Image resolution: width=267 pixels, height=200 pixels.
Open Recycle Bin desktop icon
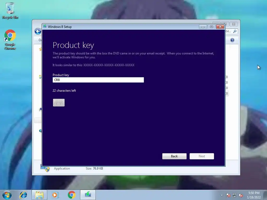coord(10,10)
